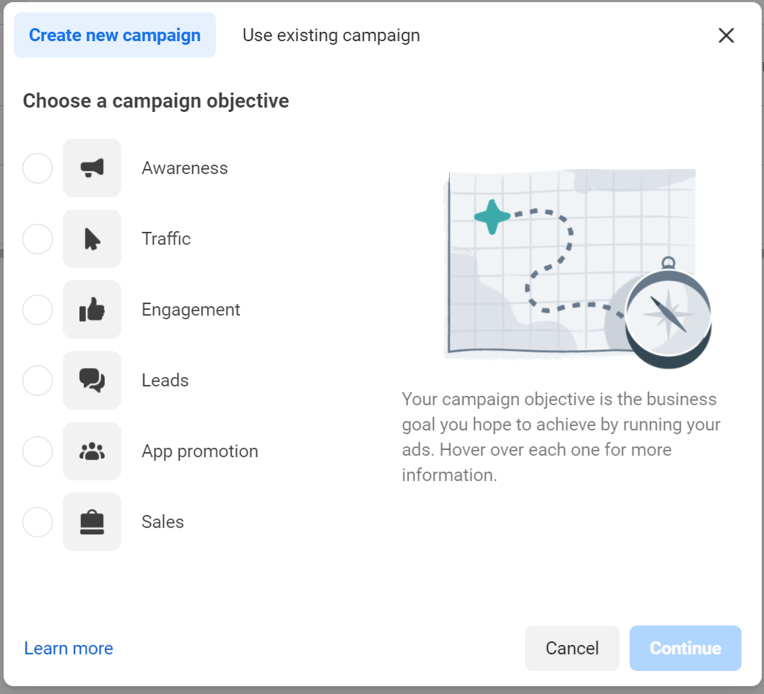Screen dimensions: 764x694
Task: Click the App promotion people icon
Action: pyautogui.click(x=92, y=451)
